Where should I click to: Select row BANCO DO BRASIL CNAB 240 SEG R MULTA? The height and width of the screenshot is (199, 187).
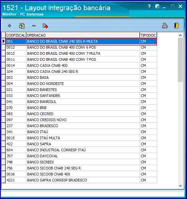pos(81,41)
